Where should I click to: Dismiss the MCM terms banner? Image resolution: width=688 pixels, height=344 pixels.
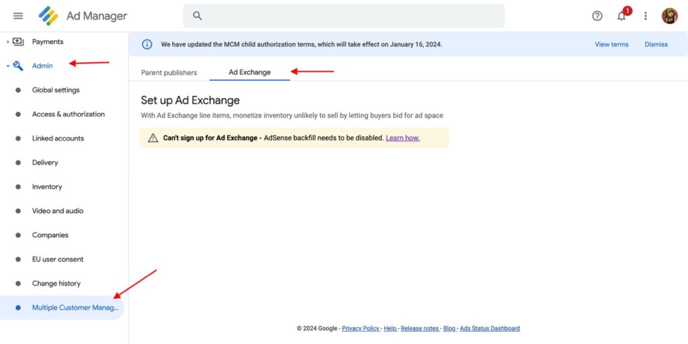click(656, 44)
